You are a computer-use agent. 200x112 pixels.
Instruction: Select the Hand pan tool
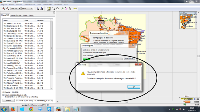point(58,9)
